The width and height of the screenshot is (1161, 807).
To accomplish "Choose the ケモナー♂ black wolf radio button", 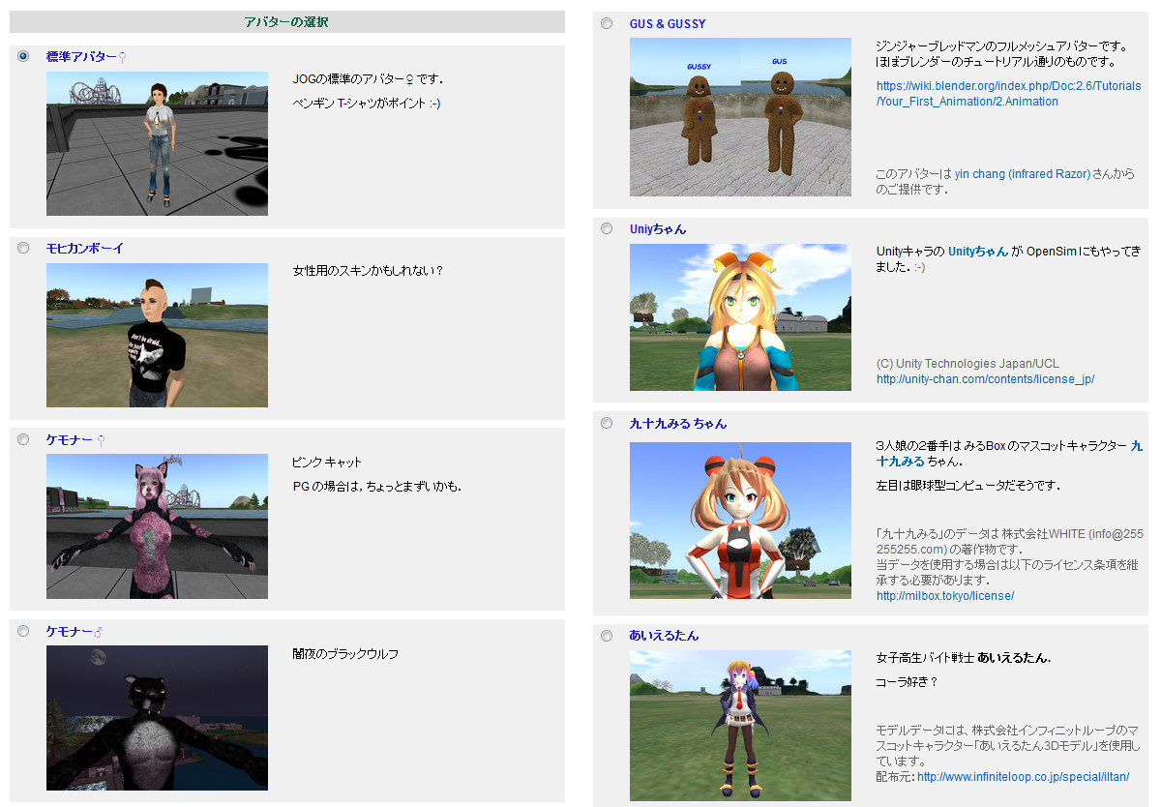I will (23, 631).
